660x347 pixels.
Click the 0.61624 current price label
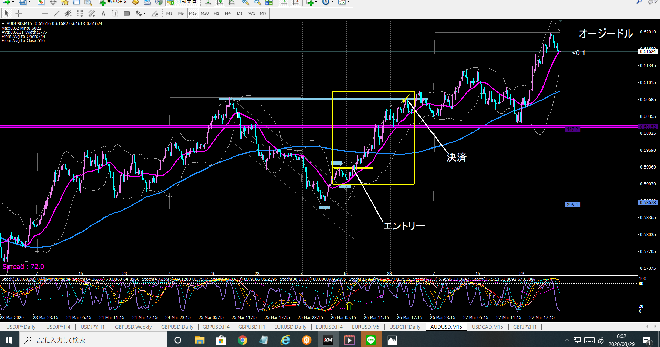point(648,51)
